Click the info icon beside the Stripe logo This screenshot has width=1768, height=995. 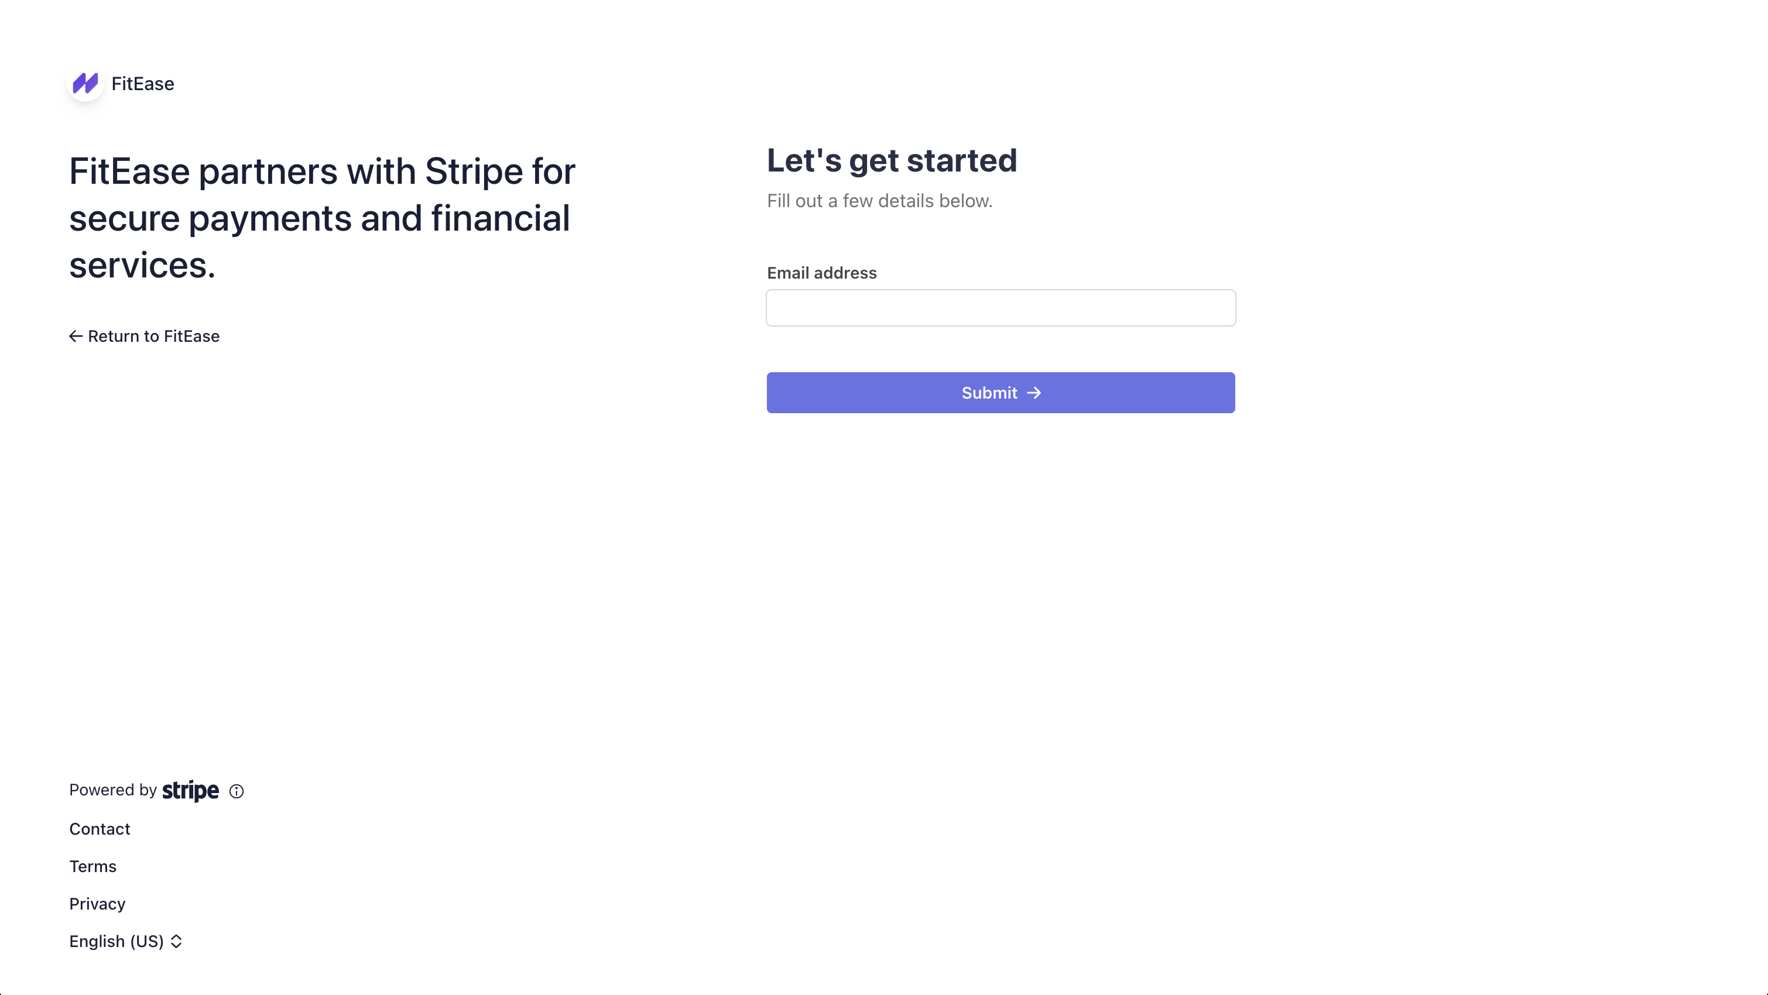click(x=237, y=791)
